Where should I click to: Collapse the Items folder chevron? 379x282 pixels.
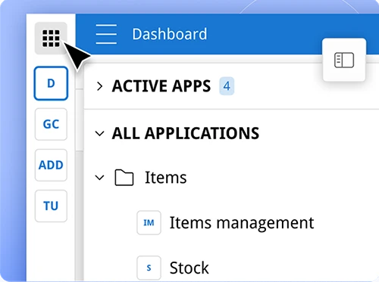coord(99,178)
